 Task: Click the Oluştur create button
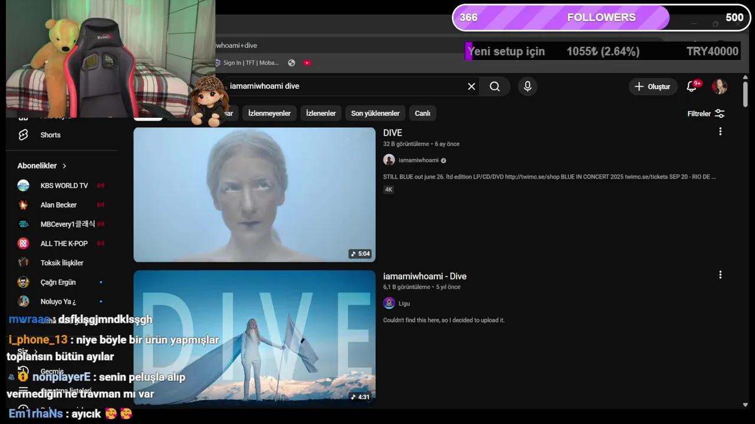tap(653, 87)
